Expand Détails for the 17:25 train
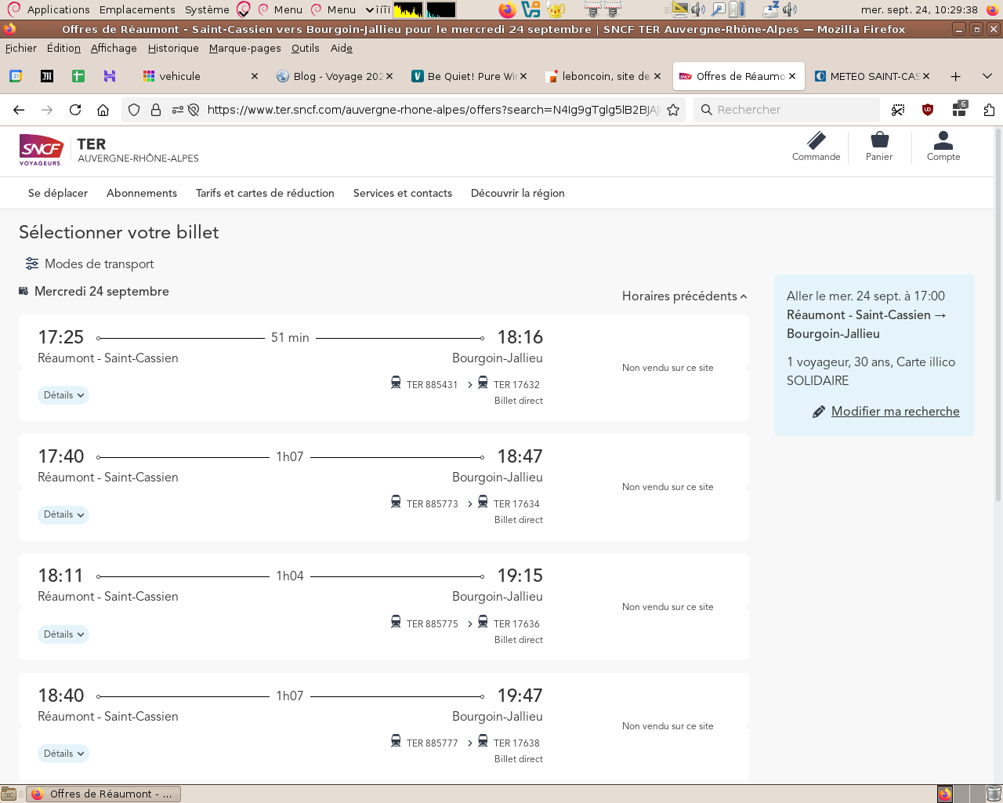This screenshot has height=803, width=1003. [x=63, y=395]
